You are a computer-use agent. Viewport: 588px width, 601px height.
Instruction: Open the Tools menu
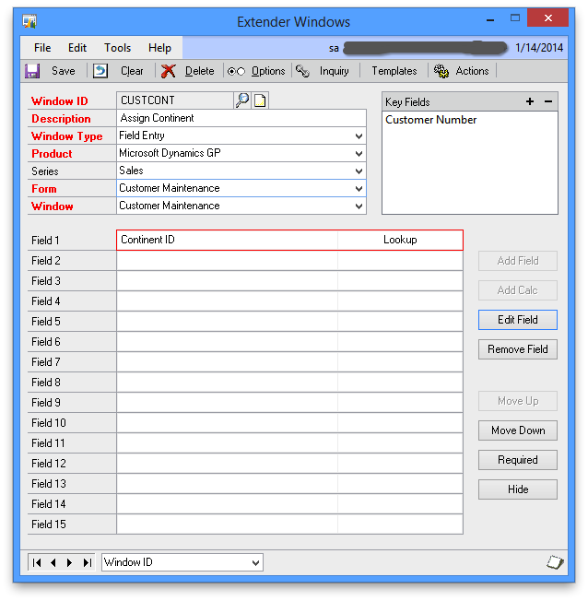(117, 48)
